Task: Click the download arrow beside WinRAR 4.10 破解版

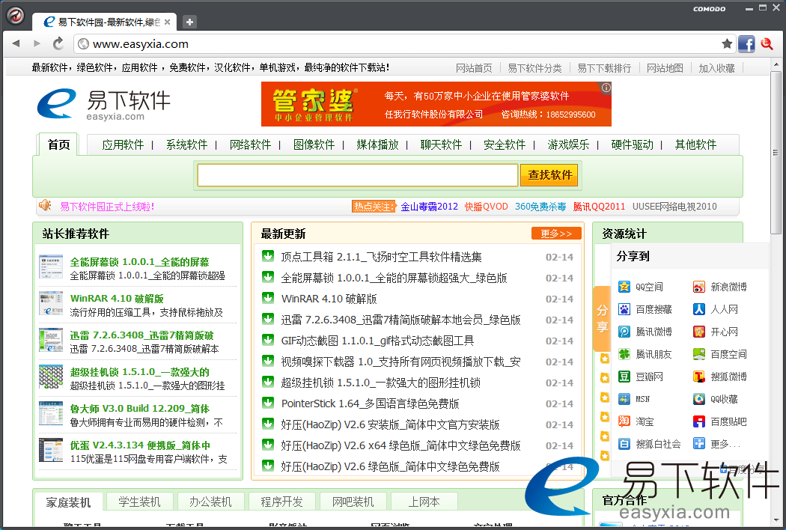Action: pos(267,298)
